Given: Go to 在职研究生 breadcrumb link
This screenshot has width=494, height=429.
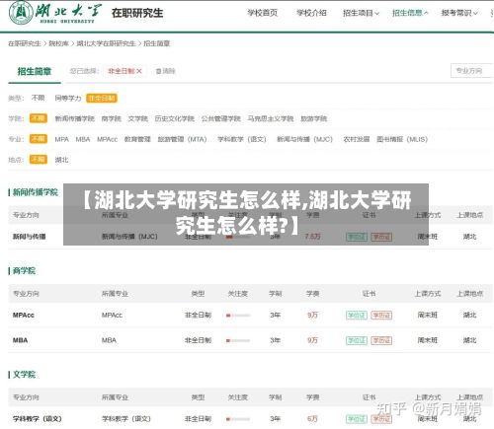Looking at the screenshot, I should click(x=25, y=43).
